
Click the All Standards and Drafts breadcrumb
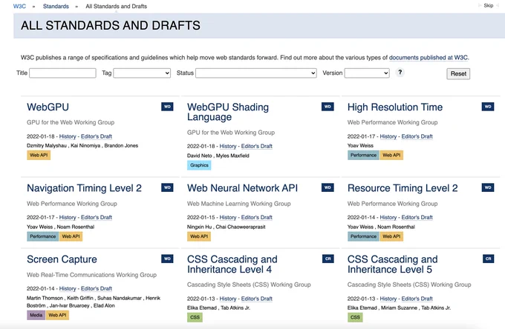pyautogui.click(x=117, y=6)
